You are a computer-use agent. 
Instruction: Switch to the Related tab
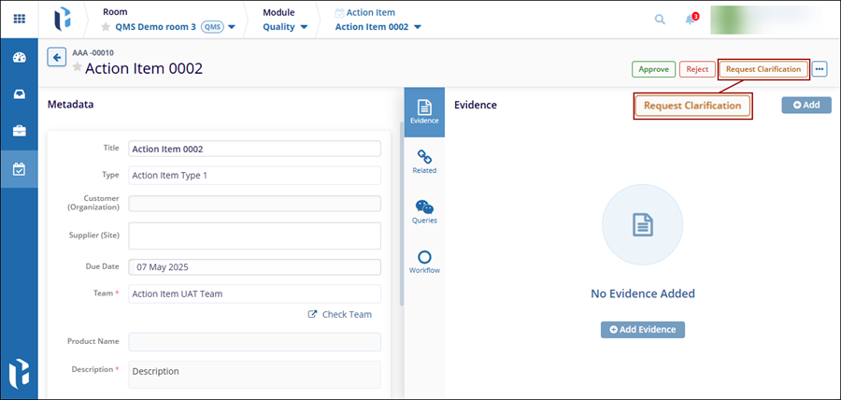coord(424,161)
